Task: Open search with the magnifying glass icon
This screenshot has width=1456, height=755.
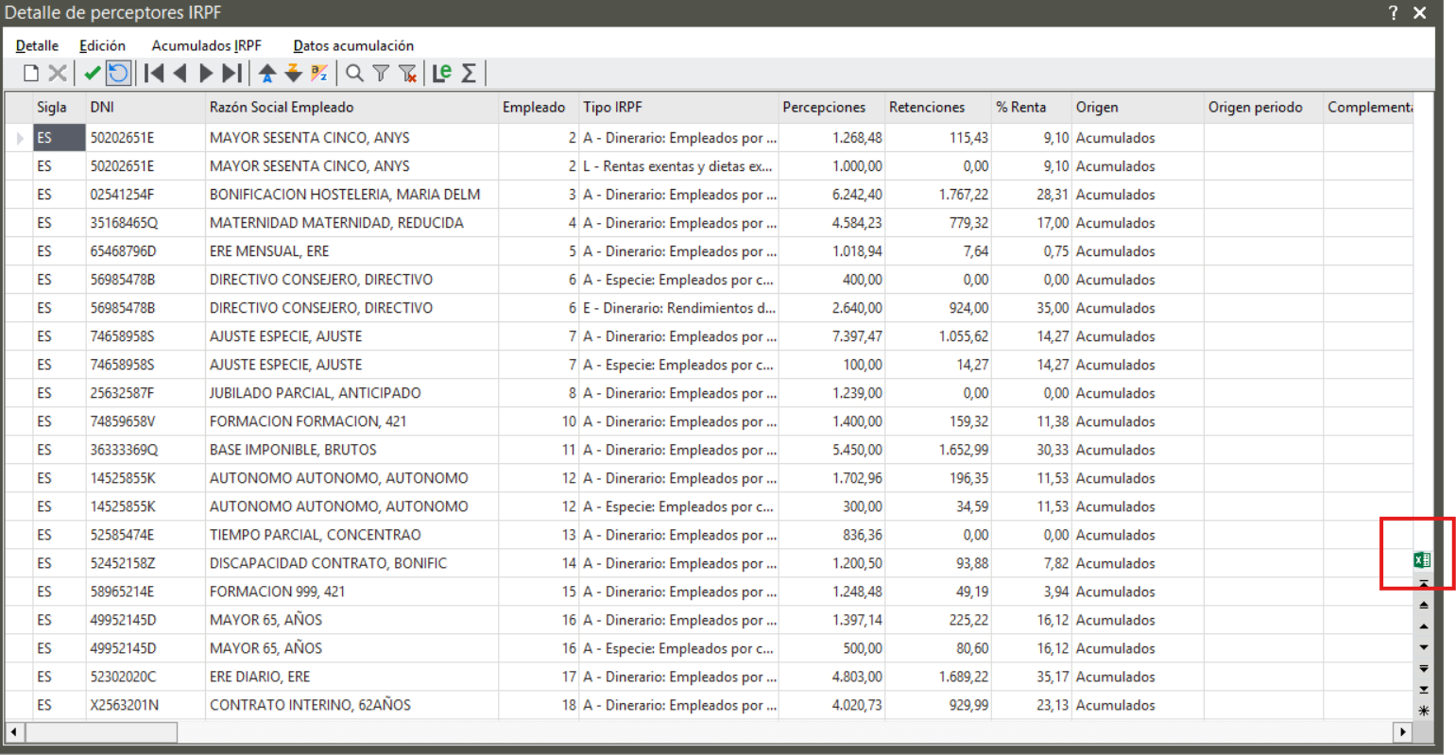Action: (x=354, y=73)
